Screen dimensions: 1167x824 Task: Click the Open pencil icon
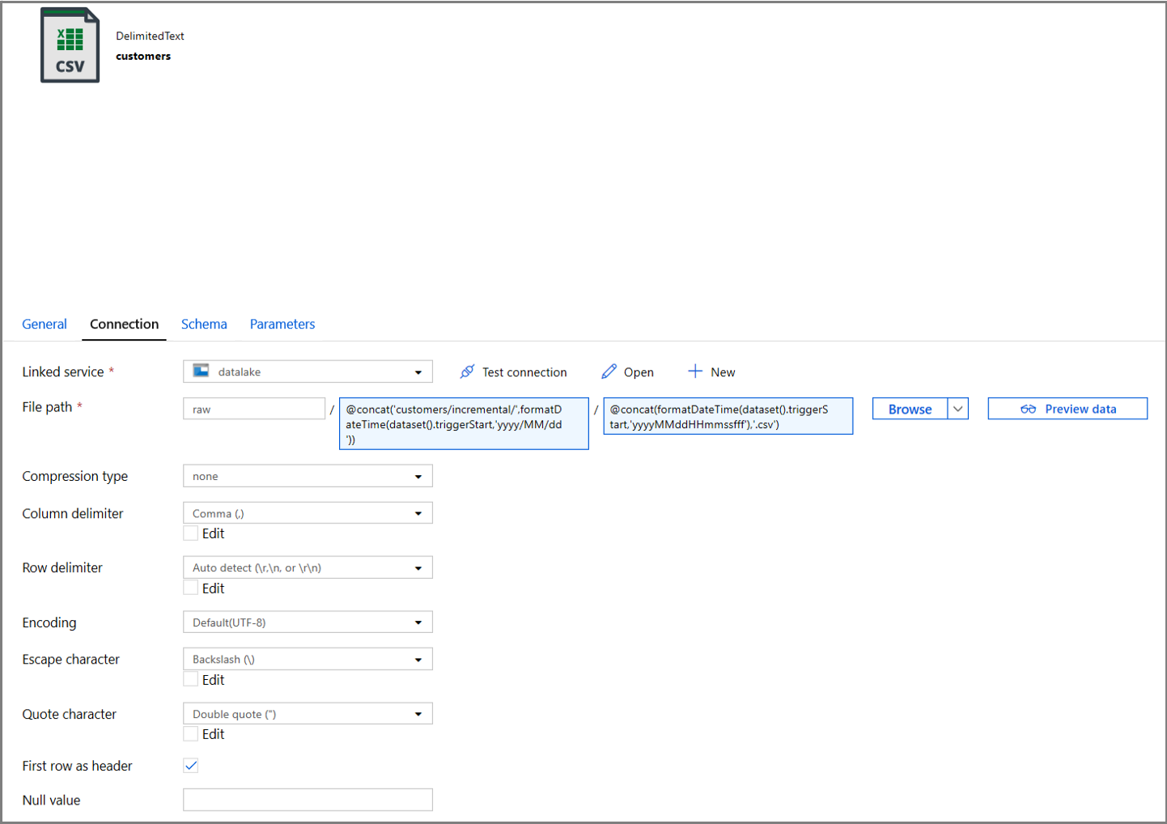(x=609, y=372)
